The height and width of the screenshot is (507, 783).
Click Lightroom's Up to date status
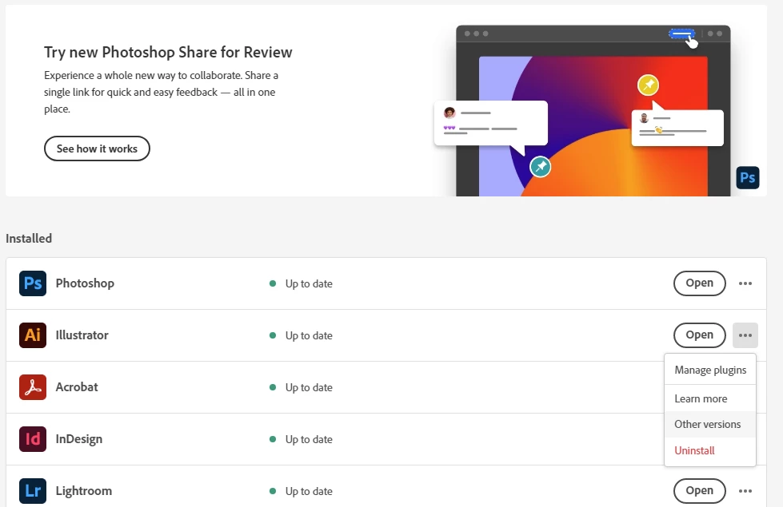tap(309, 491)
